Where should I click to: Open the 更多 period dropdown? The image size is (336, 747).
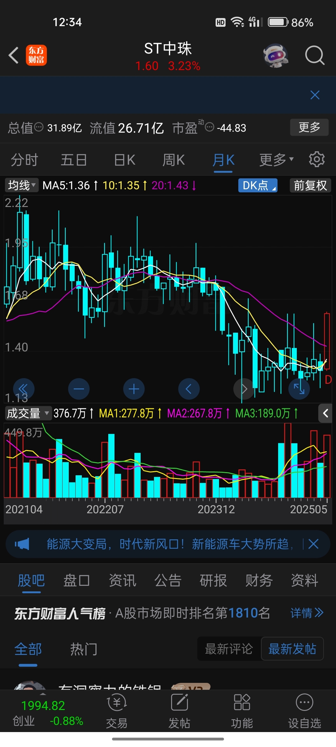(x=277, y=160)
